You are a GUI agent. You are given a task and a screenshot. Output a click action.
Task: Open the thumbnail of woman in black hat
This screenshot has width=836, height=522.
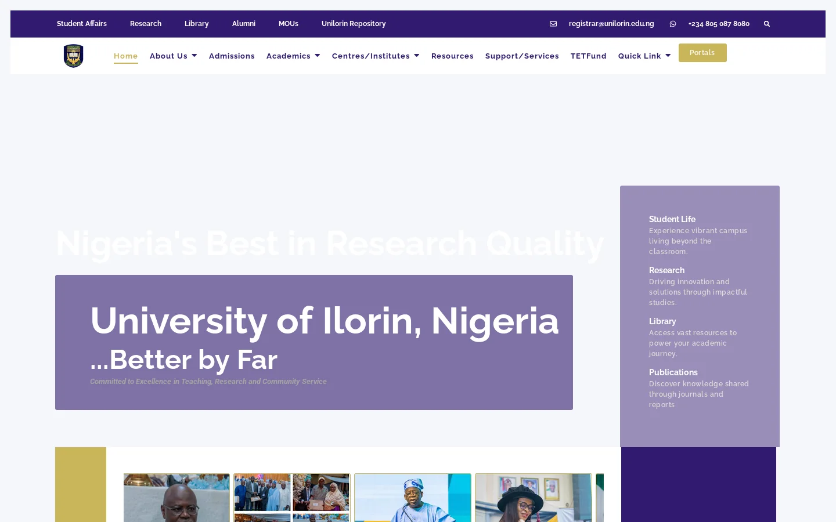(534, 498)
